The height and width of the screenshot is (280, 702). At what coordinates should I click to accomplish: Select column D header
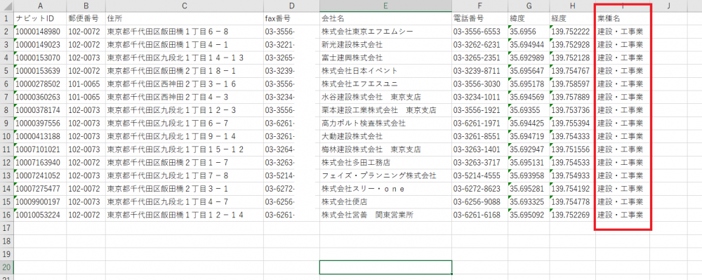(x=291, y=6)
